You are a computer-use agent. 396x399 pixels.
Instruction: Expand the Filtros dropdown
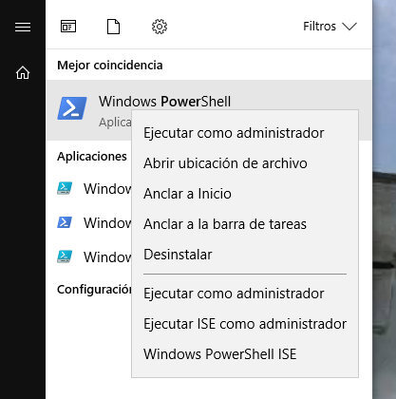coord(330,26)
